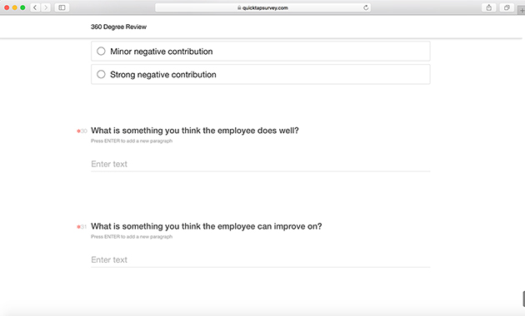Reload the page using the refresh icon
The height and width of the screenshot is (316, 525).
(x=366, y=7)
